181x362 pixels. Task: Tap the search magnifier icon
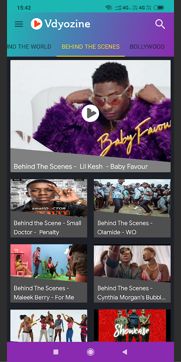(x=160, y=24)
